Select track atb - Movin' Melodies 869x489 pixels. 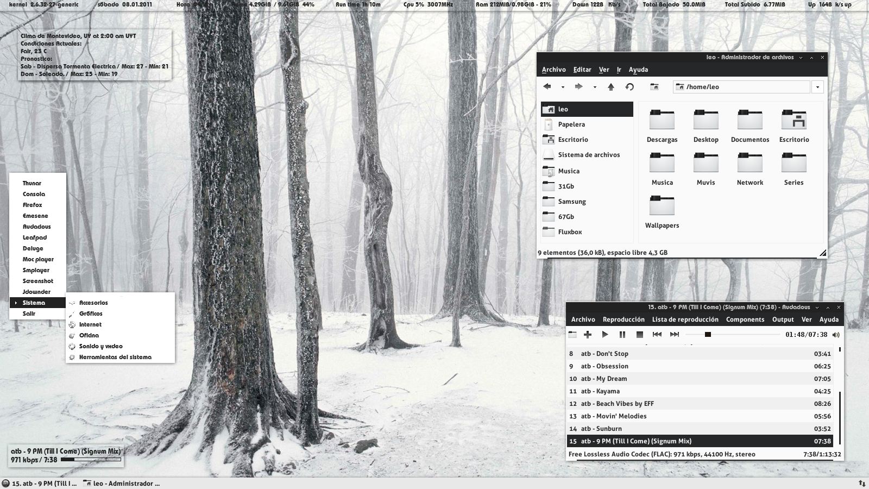point(700,416)
